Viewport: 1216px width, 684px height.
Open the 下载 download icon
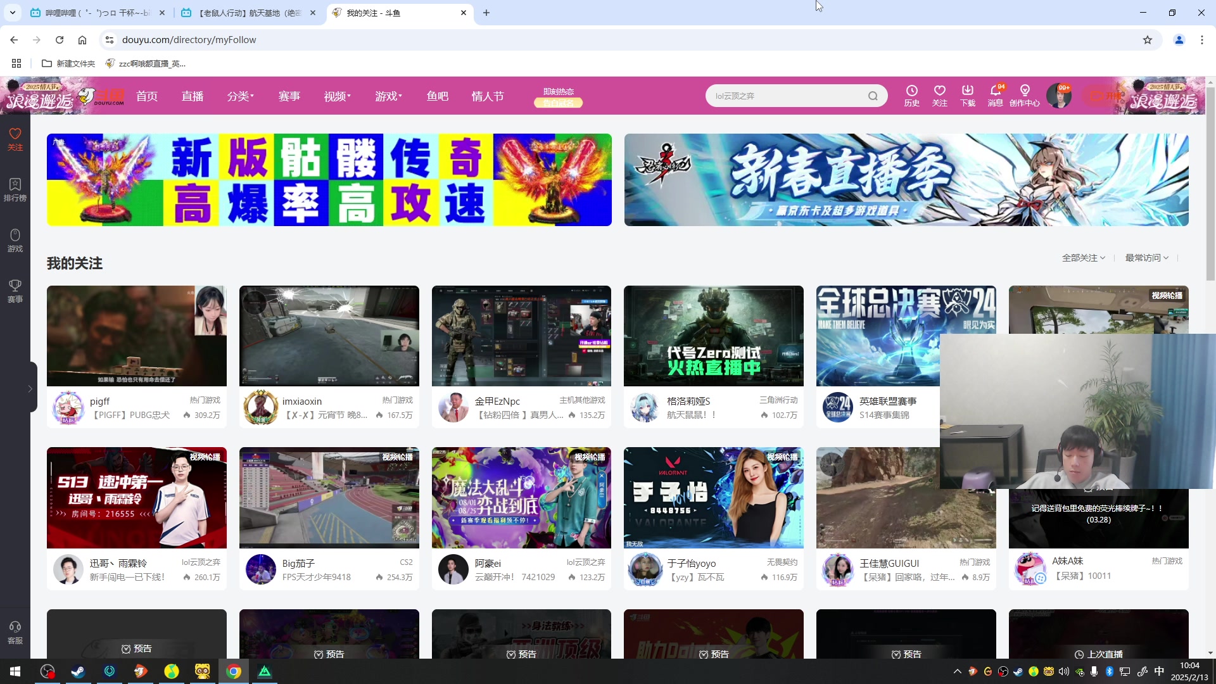click(x=967, y=96)
